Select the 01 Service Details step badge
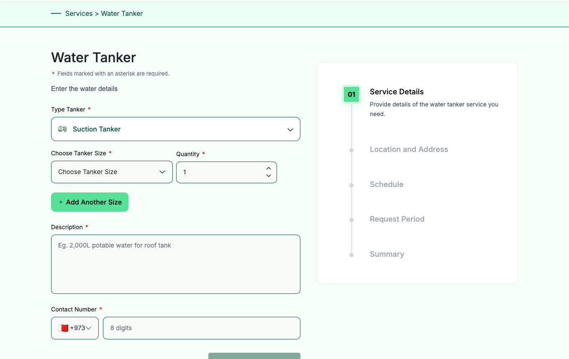This screenshot has height=359, width=569. 351,94
